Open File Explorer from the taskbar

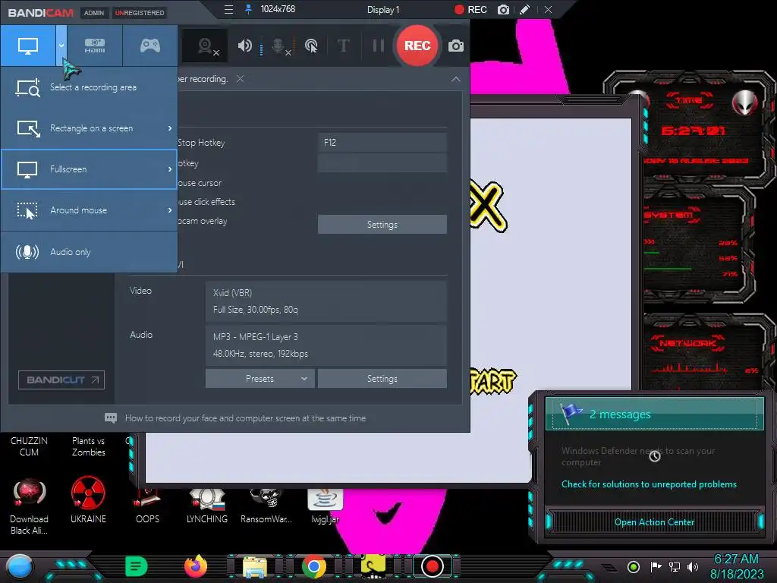click(254, 567)
